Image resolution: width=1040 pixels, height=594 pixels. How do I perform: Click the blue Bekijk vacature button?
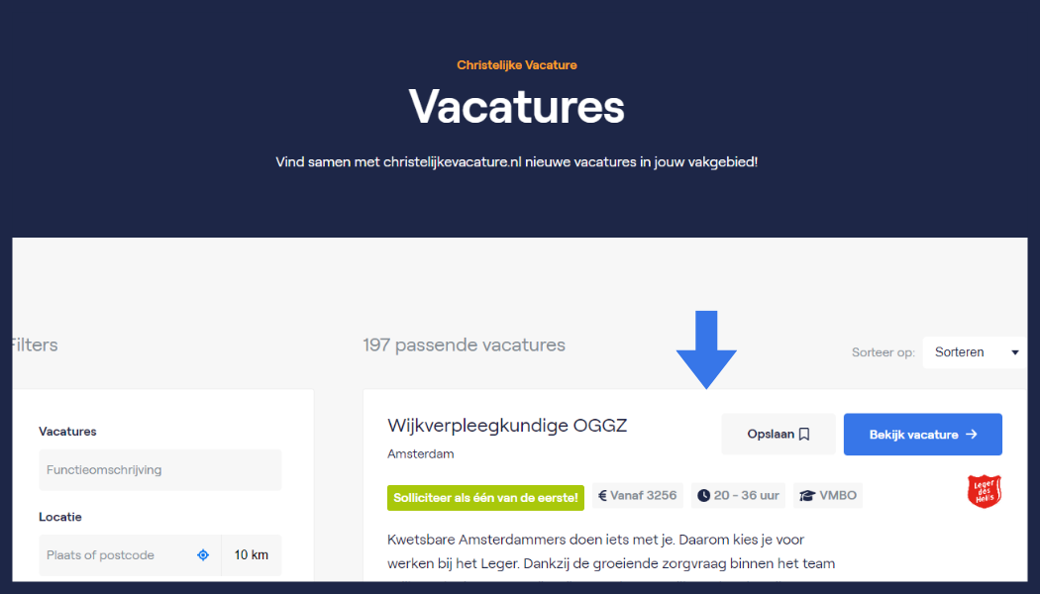click(922, 435)
